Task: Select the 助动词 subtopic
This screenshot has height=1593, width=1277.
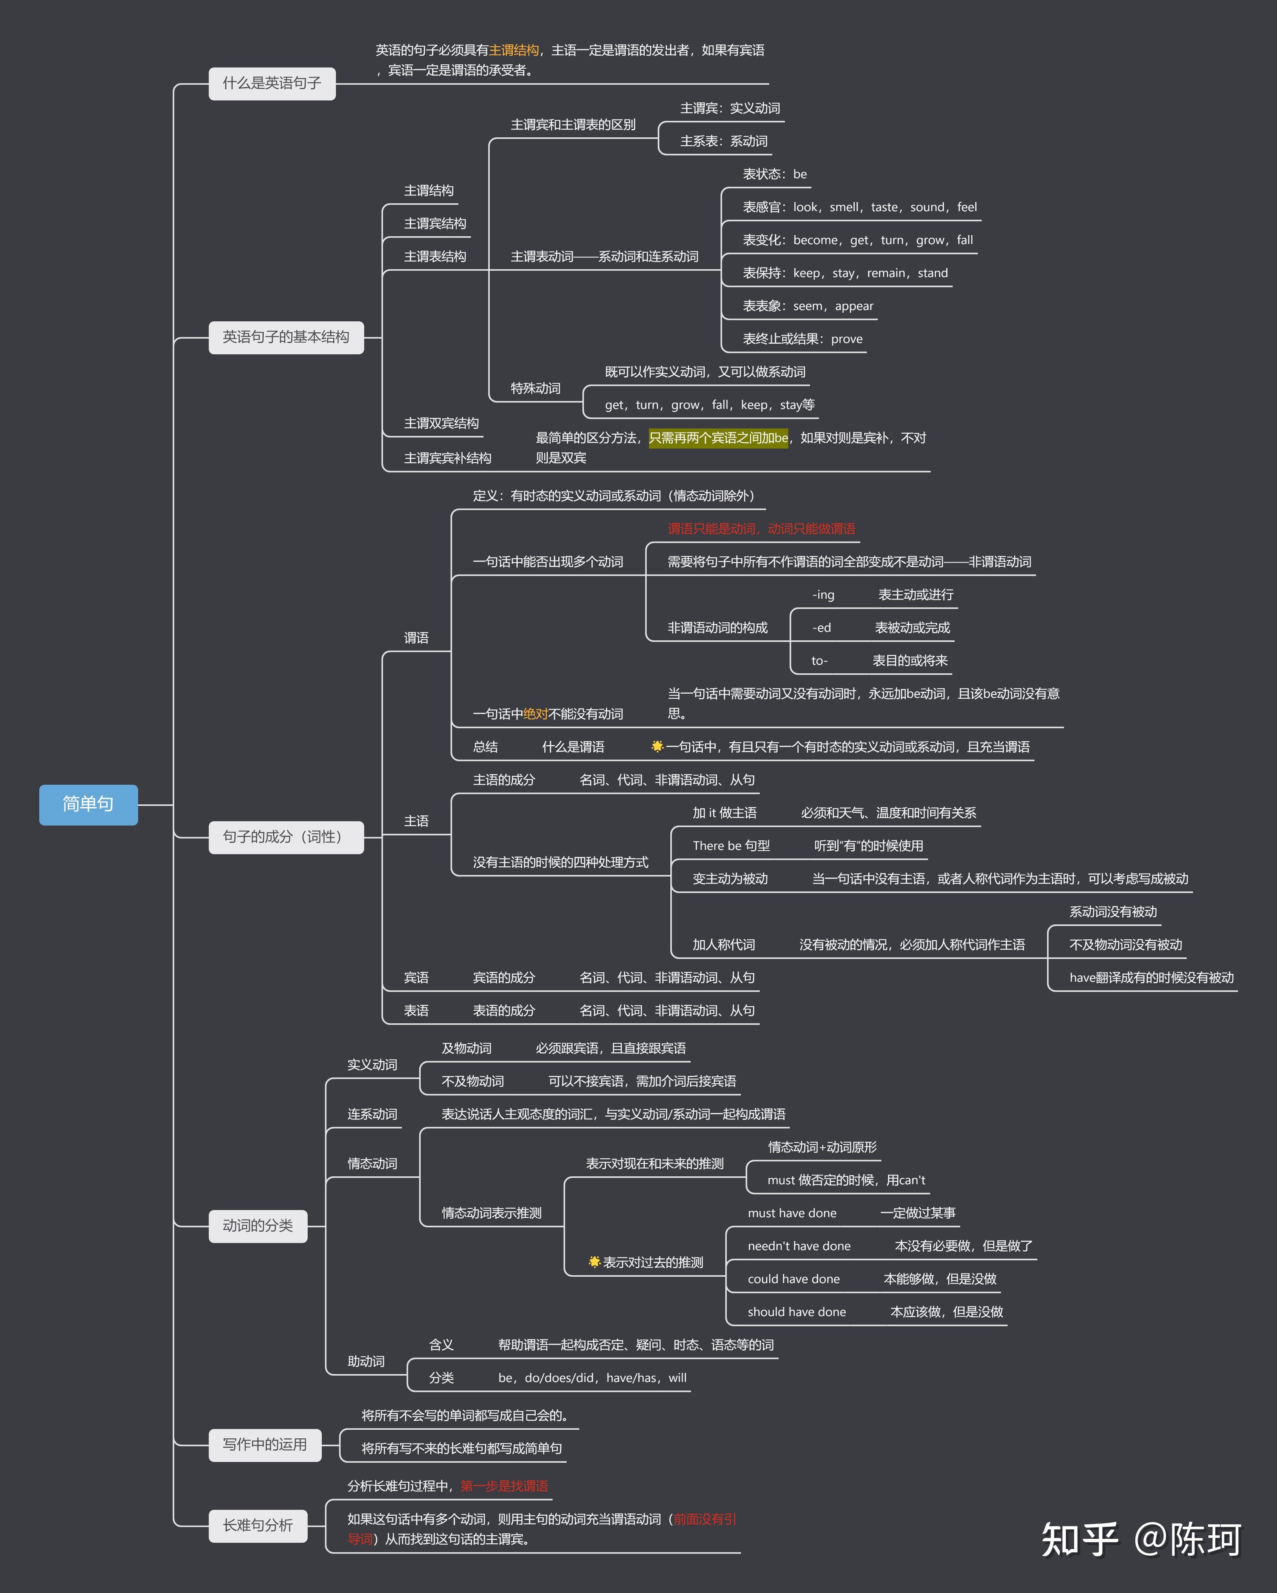Action: click(x=366, y=1361)
